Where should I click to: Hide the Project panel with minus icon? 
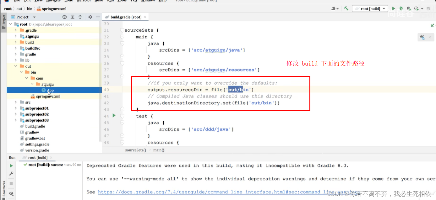[x=97, y=17]
